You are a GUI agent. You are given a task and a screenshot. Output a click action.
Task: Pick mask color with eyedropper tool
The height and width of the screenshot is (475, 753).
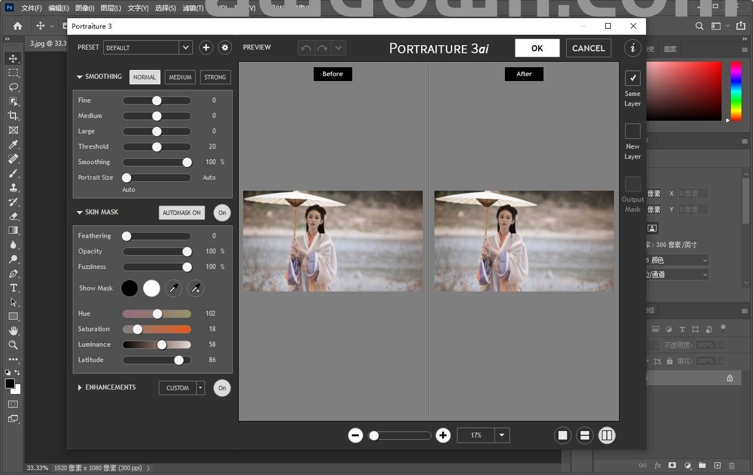tap(174, 288)
